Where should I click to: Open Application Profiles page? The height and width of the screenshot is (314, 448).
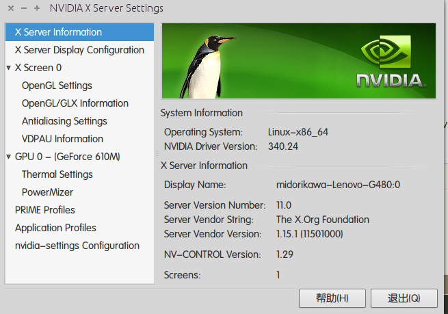point(55,228)
